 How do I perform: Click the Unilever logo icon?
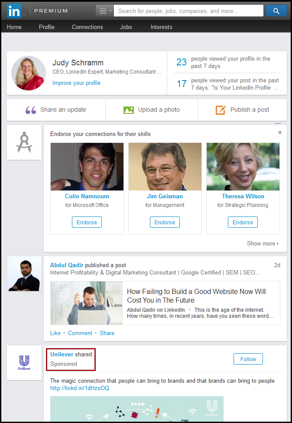[24, 362]
